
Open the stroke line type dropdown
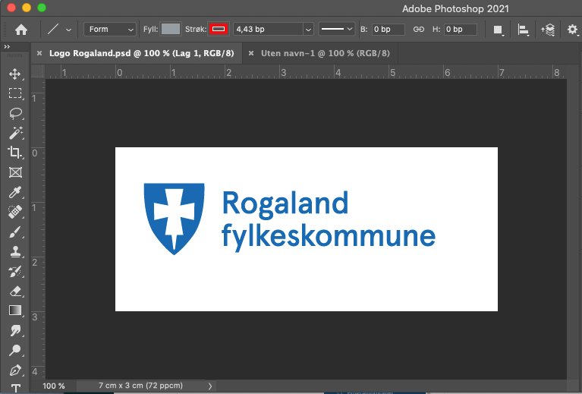[336, 29]
